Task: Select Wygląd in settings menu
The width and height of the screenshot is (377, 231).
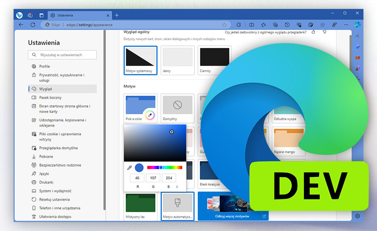Action: click(63, 89)
